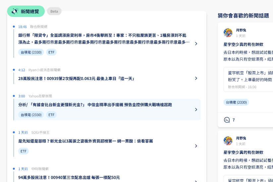
Task: Click 月野兔 username in second topic card
Action: 241,138
